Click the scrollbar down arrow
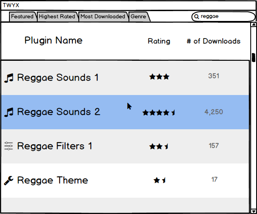The width and height of the screenshot is (257, 214). pyautogui.click(x=254, y=211)
